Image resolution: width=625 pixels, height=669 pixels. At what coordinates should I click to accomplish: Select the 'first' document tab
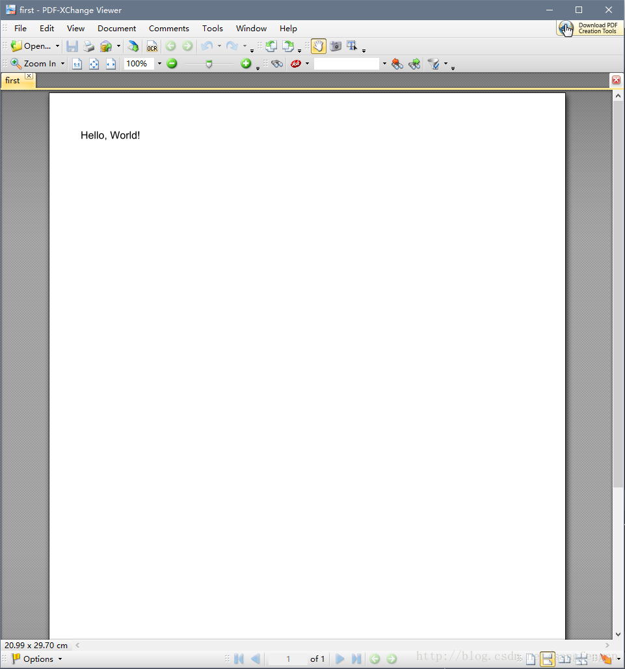13,80
